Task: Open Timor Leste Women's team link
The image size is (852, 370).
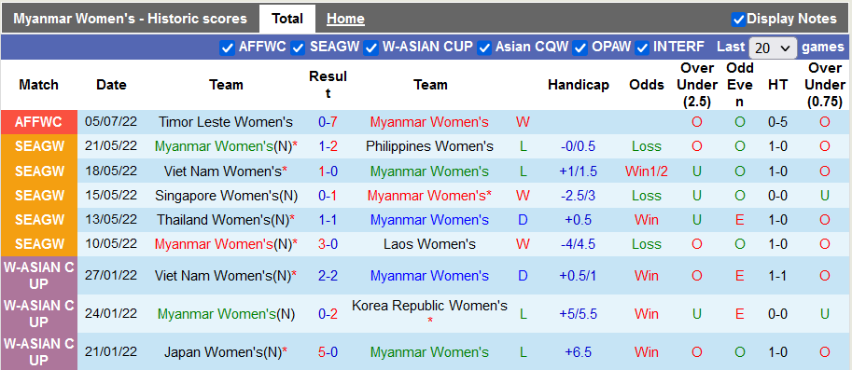Action: [226, 122]
